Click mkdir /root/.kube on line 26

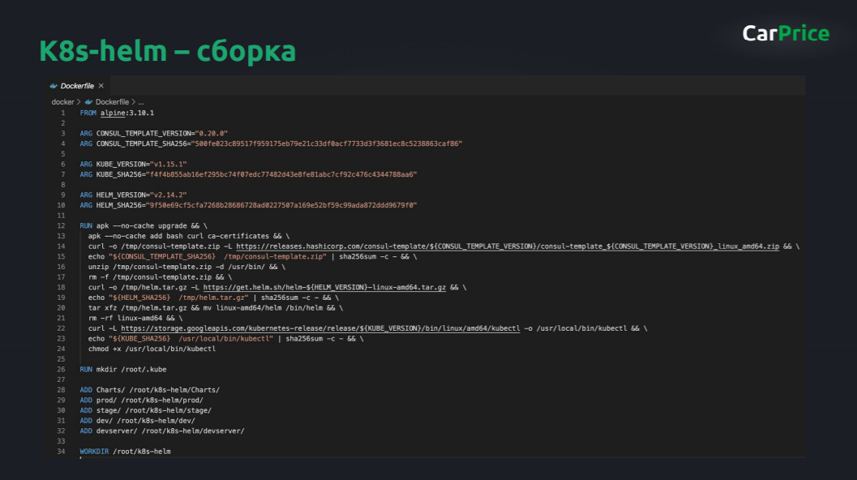coord(130,369)
